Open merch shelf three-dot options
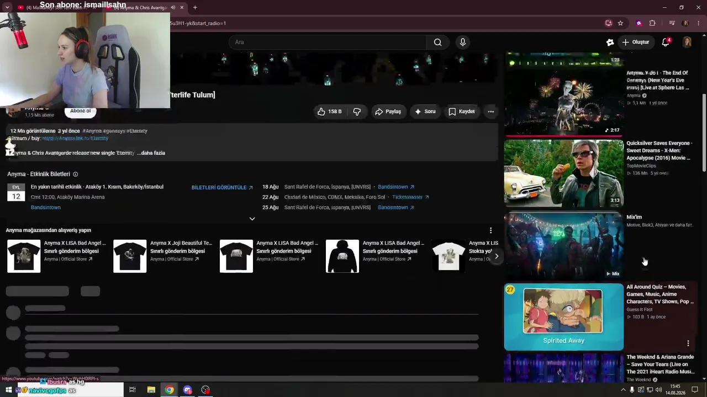 point(490,230)
